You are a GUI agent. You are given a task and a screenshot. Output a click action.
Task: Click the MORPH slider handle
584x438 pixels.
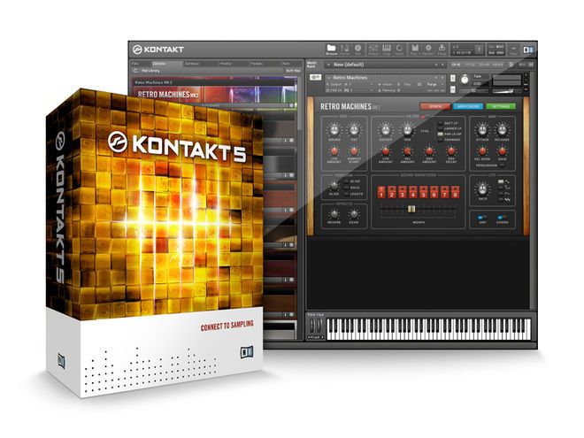pos(411,209)
